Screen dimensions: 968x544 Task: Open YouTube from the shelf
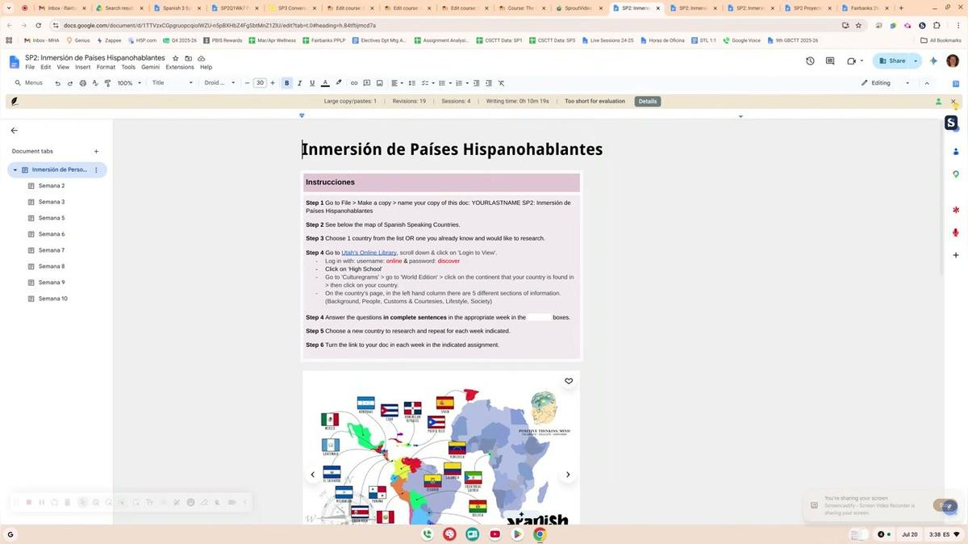(494, 534)
